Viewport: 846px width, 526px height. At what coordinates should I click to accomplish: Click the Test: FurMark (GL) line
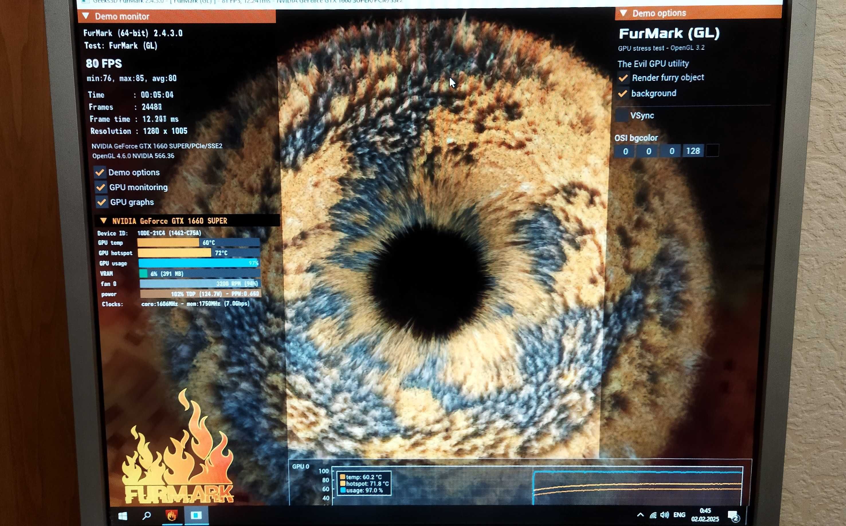[121, 45]
